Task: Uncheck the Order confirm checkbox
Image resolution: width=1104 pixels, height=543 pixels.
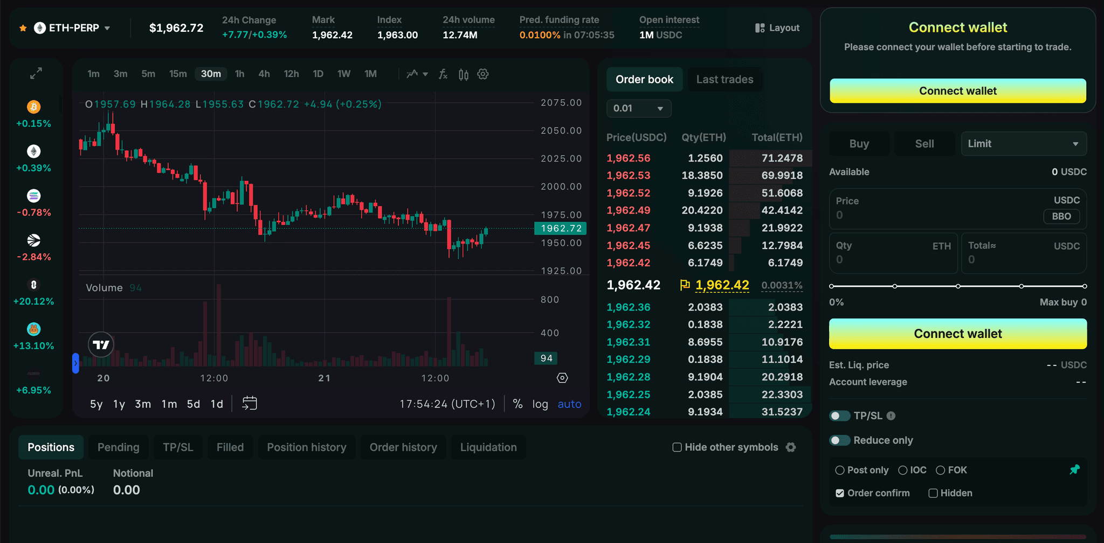Action: coord(840,493)
